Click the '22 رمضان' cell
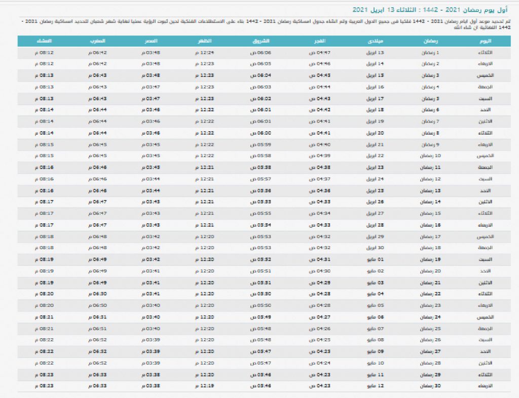The width and height of the screenshot is (519, 398). tap(430, 294)
